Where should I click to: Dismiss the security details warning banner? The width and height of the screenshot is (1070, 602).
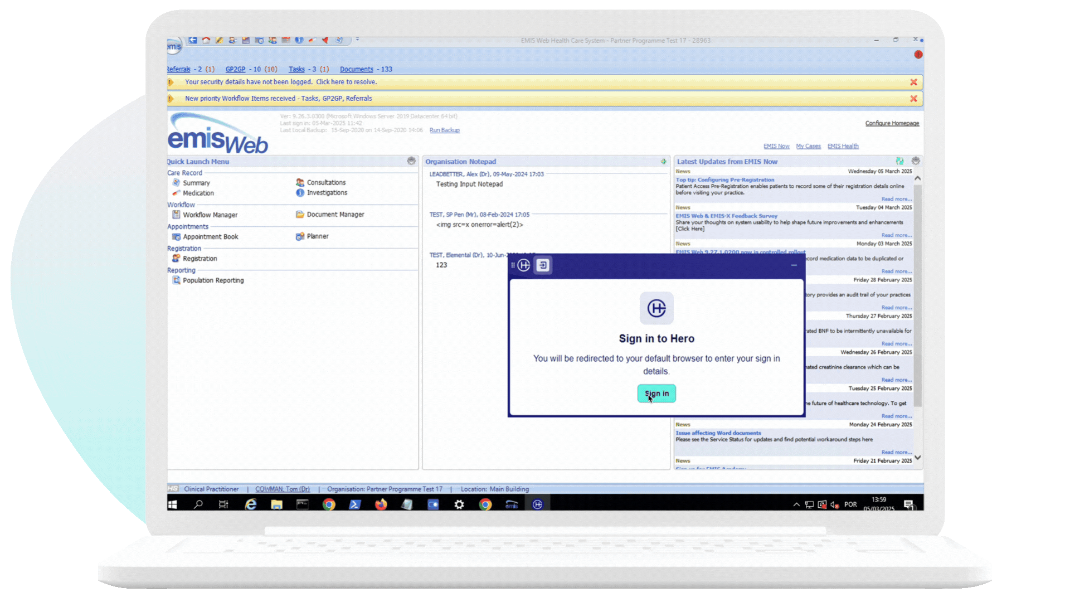click(x=913, y=82)
